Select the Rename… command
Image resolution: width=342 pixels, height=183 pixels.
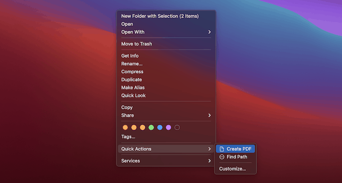tap(132, 64)
